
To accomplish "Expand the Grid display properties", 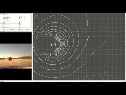I will click(1, 22).
